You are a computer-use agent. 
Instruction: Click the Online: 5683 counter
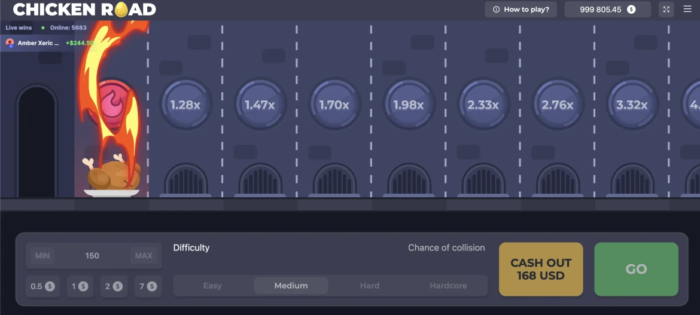point(68,27)
